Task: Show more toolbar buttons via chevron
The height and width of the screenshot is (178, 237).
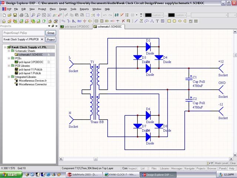Action: pyautogui.click(x=141, y=15)
